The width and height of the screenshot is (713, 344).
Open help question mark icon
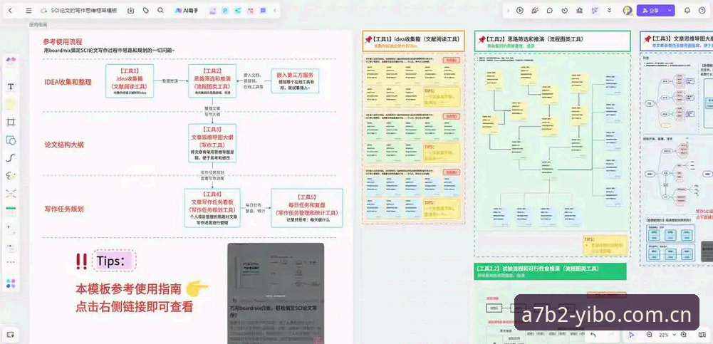click(702, 11)
